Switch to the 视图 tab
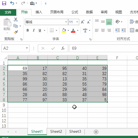The height and width of the screenshot is (138, 138). [118, 12]
